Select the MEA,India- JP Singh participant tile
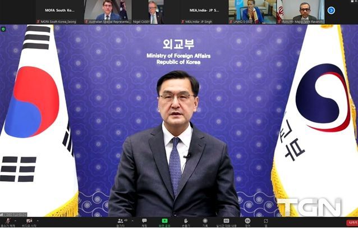This screenshot has height=228, width=358. click(204, 12)
